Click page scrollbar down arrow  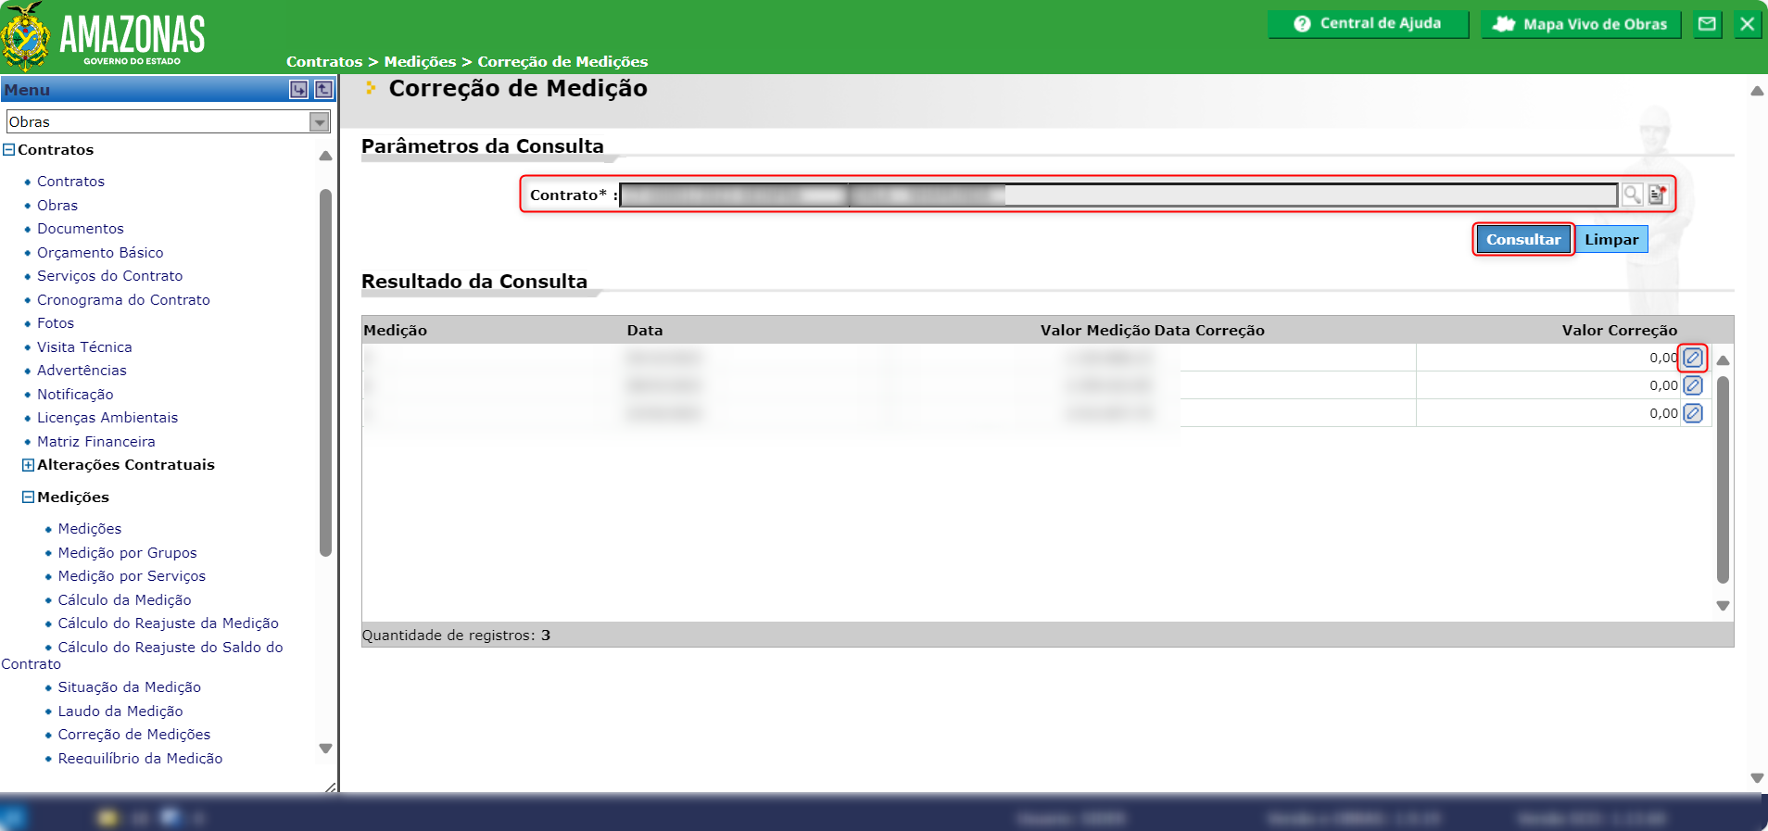pyautogui.click(x=1757, y=778)
